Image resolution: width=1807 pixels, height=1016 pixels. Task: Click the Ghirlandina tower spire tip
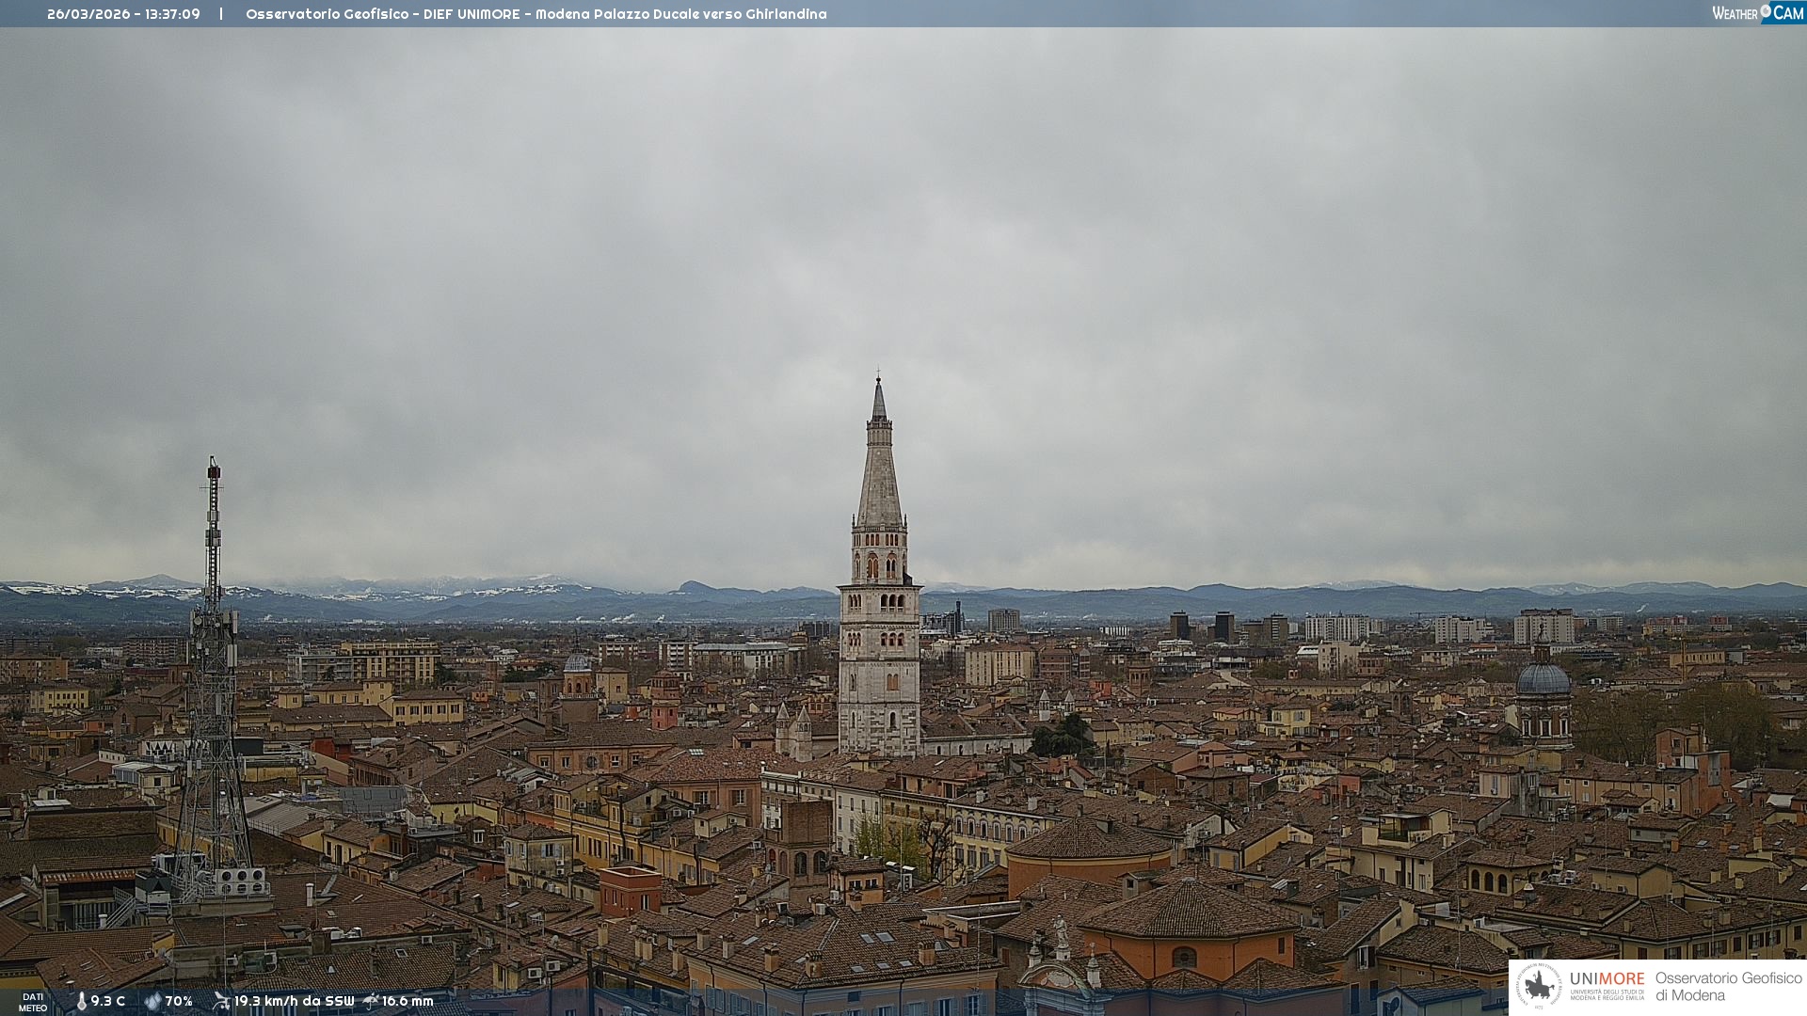coord(878,380)
